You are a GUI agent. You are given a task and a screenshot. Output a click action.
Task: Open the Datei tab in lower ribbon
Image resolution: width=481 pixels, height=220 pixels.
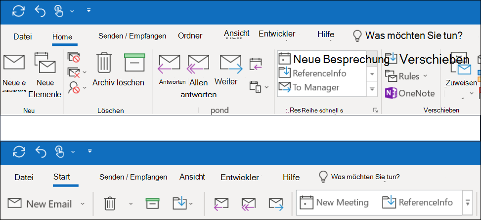(24, 177)
